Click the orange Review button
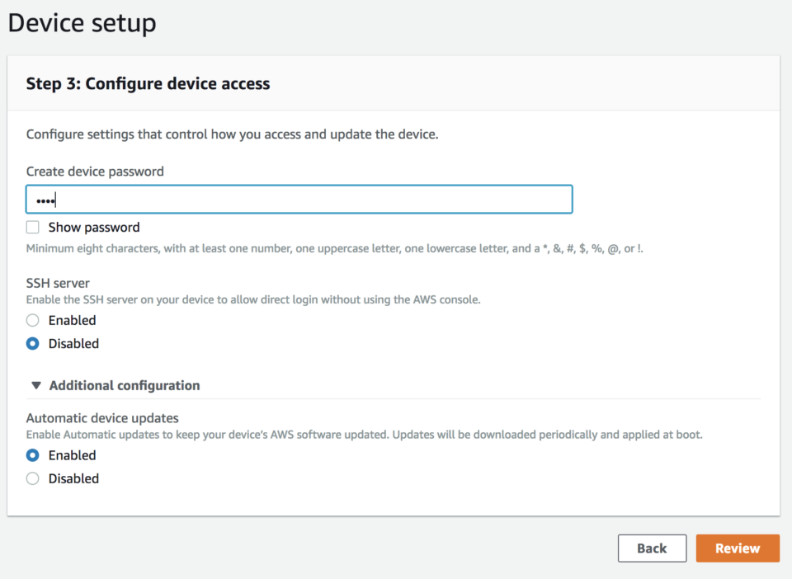This screenshot has height=579, width=792. click(x=738, y=548)
